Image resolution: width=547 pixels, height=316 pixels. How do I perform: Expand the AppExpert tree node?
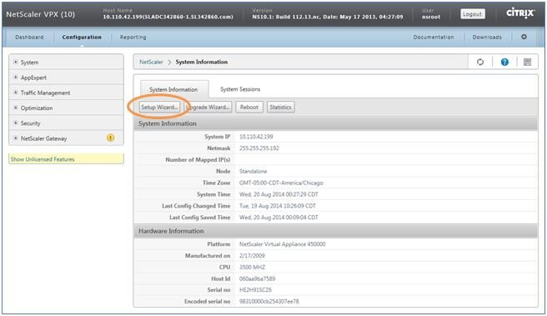15,77
